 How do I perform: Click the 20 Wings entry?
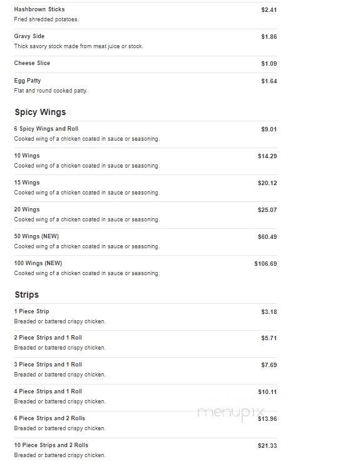(145, 215)
